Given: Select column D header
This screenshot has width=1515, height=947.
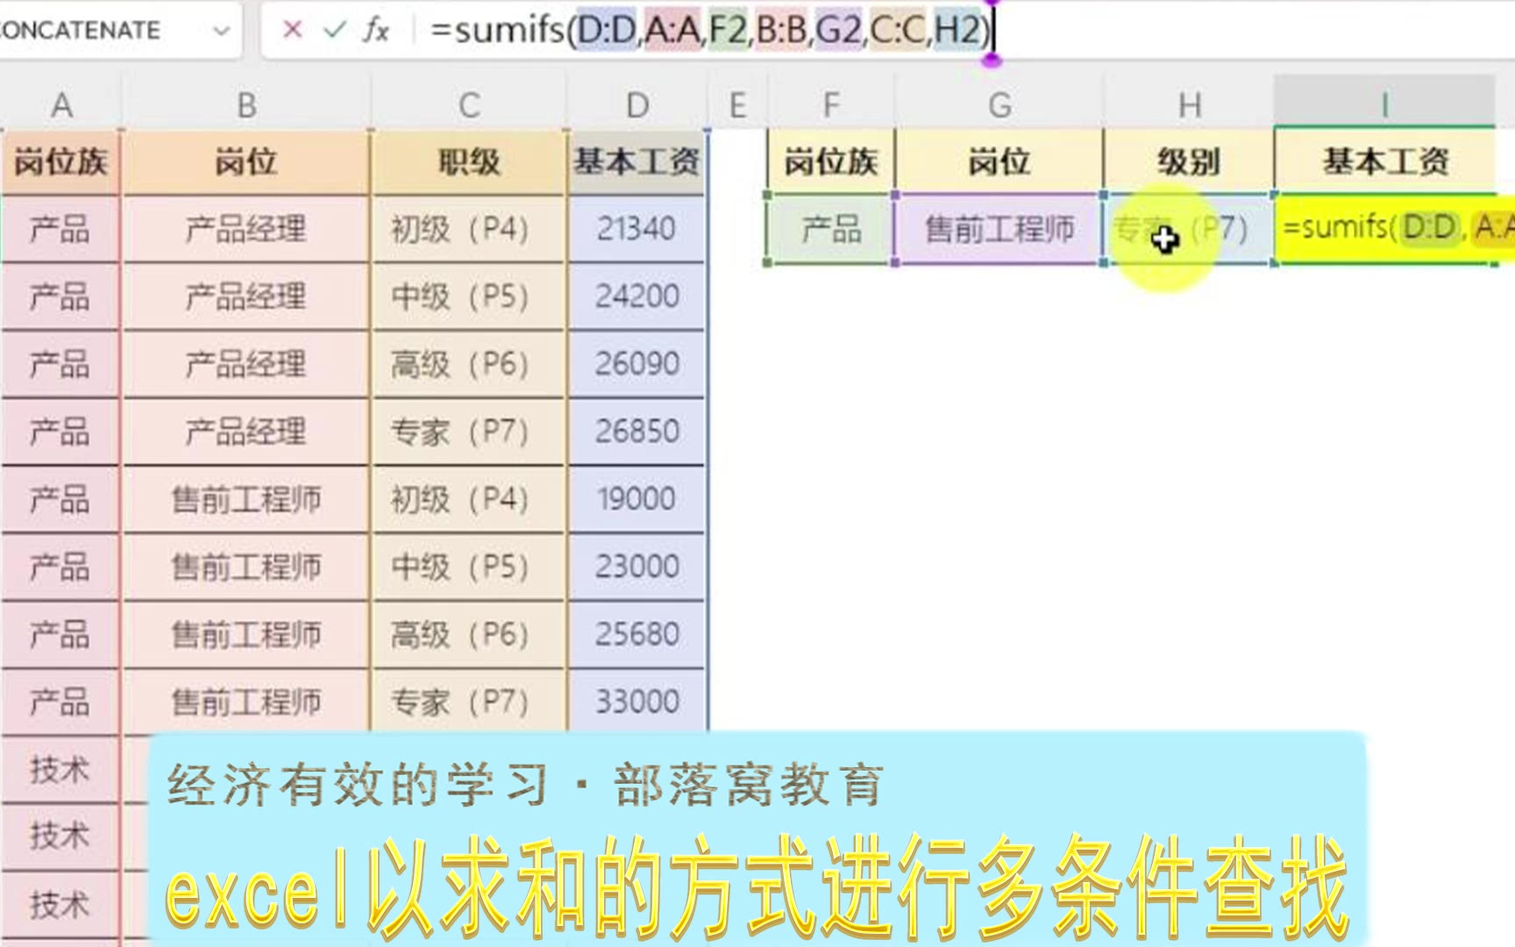Looking at the screenshot, I should 637,105.
